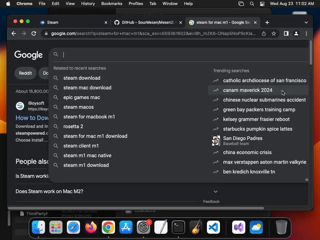Open Control Center in the menu bar
Viewport: 320px width, 240px height.
(x=262, y=4)
